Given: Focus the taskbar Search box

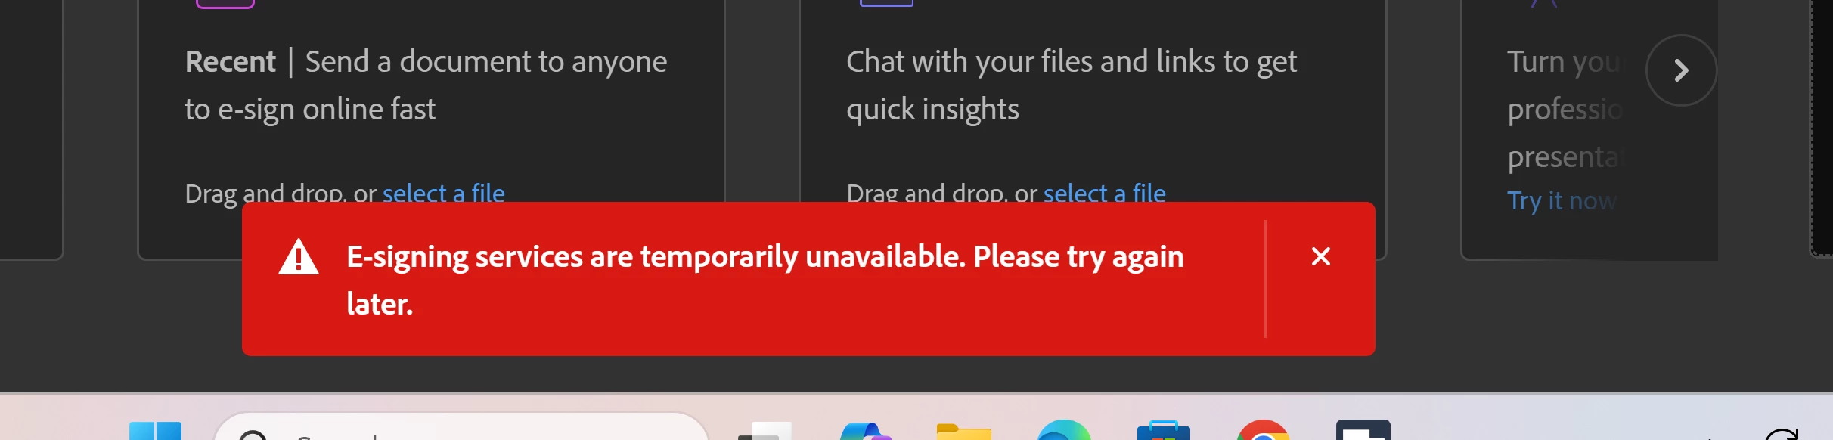Looking at the screenshot, I should pos(461,427).
